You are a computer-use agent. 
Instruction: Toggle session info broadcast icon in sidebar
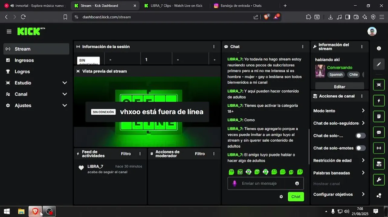[379, 148]
